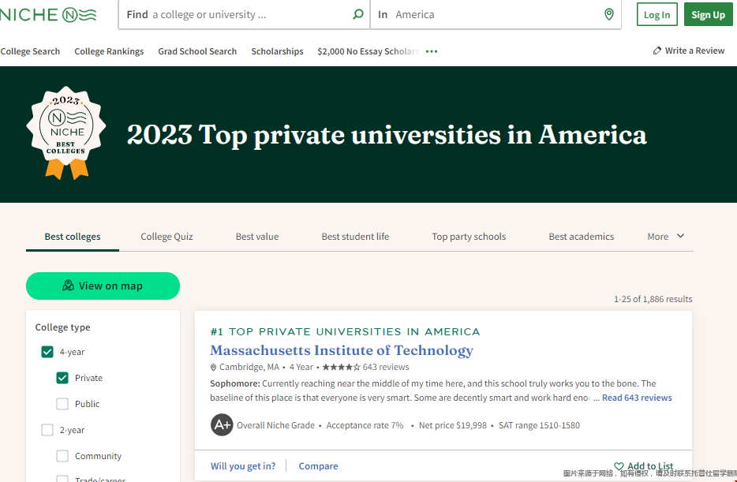Uncheck the 4-year college type checkbox
The image size is (737, 482).
coord(47,352)
